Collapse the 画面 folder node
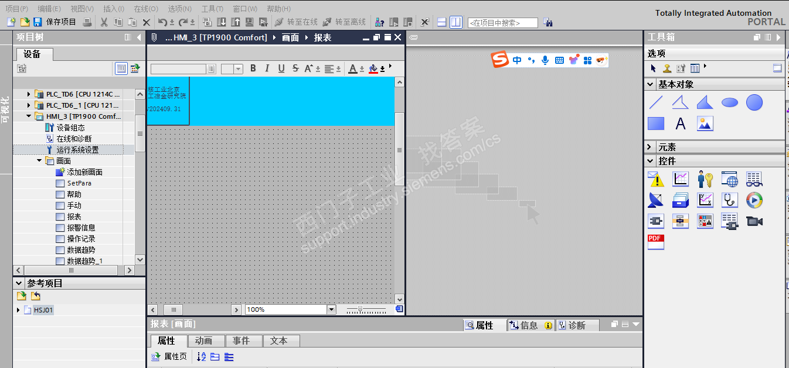 (x=39, y=161)
